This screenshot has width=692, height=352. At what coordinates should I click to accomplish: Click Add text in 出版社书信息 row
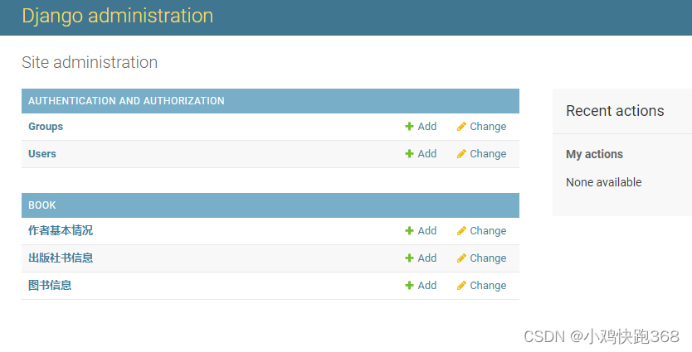click(x=427, y=258)
